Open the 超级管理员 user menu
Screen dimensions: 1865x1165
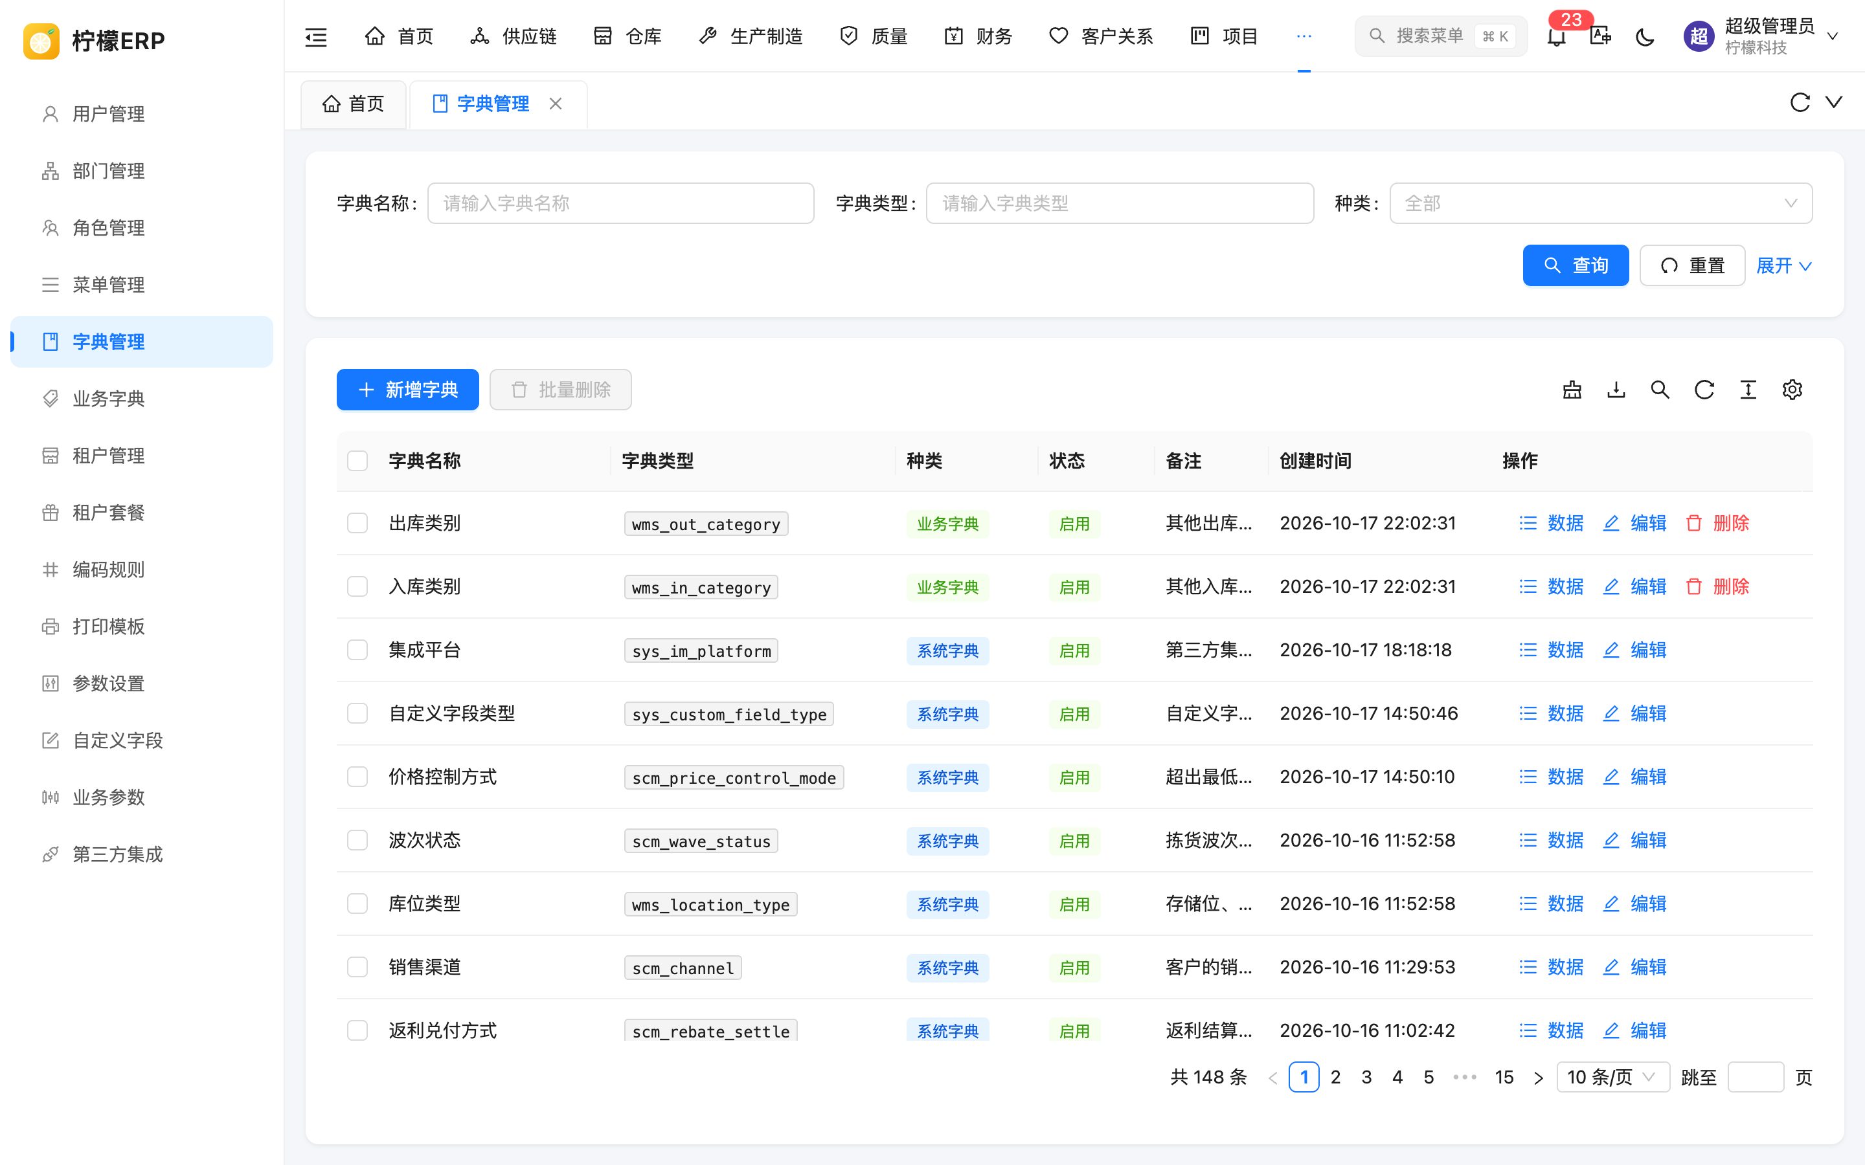click(1761, 36)
